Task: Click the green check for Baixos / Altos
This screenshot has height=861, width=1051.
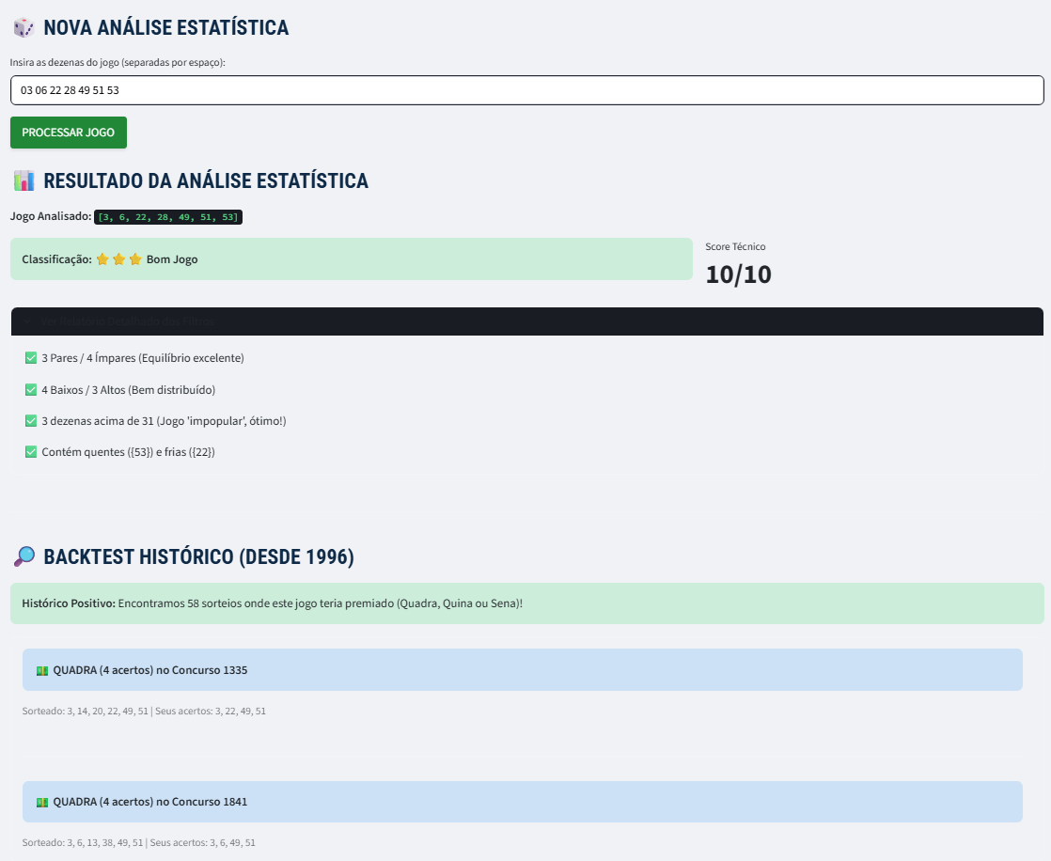Action: coord(31,389)
